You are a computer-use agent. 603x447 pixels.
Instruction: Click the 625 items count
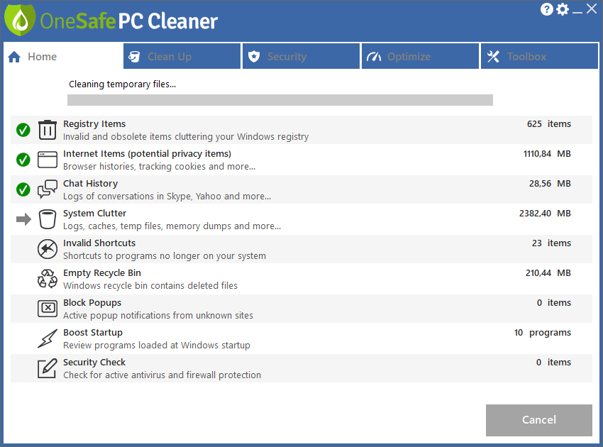click(x=549, y=124)
